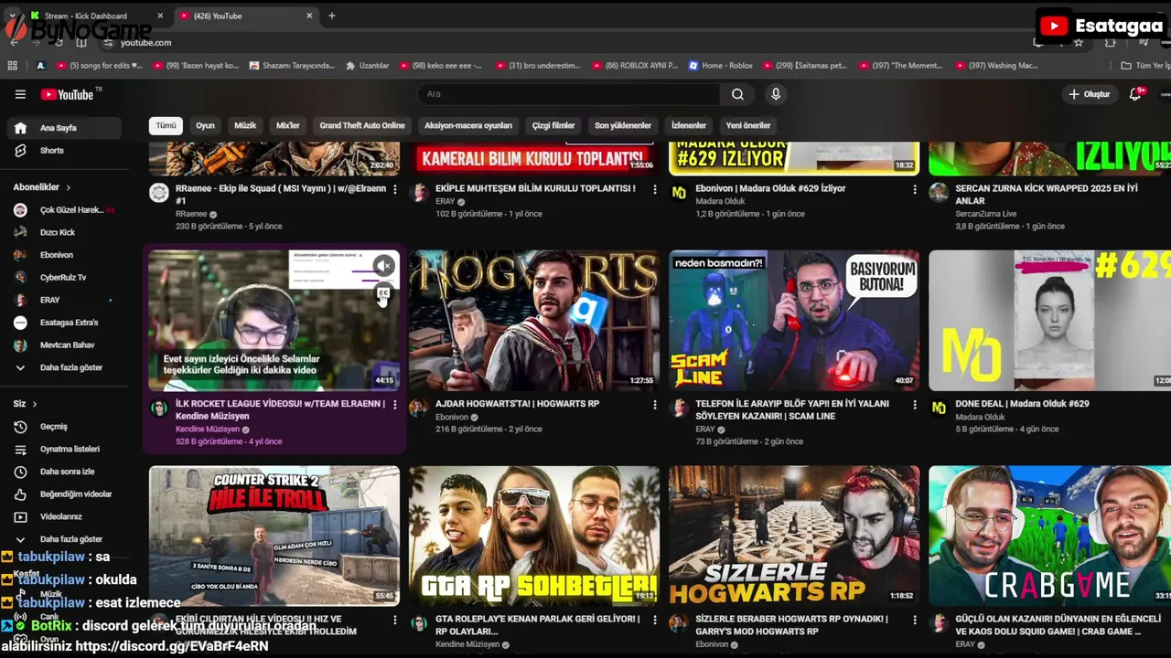The height and width of the screenshot is (658, 1171).
Task: Play the SCAM LINE video thumbnail
Action: coord(794,321)
